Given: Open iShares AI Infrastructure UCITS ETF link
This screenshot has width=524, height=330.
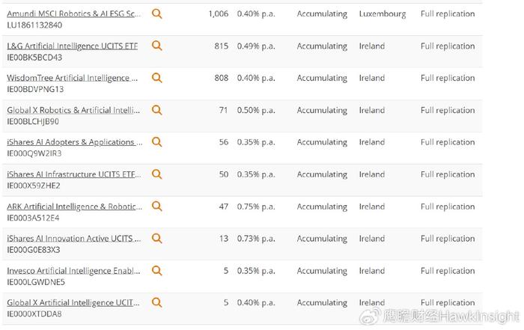Looking at the screenshot, I should click(74, 174).
